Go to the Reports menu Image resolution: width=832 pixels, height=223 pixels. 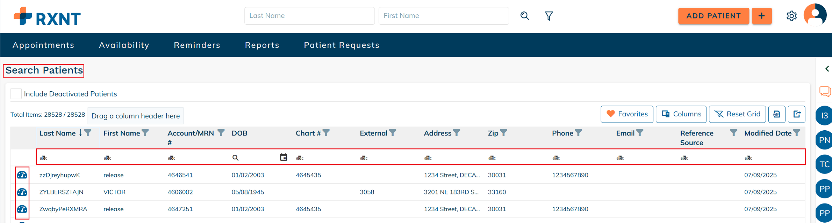tap(262, 45)
